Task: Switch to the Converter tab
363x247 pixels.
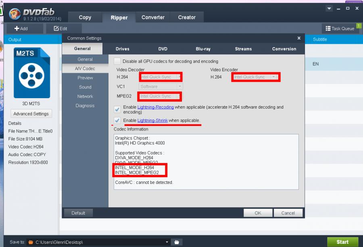Action: point(153,17)
